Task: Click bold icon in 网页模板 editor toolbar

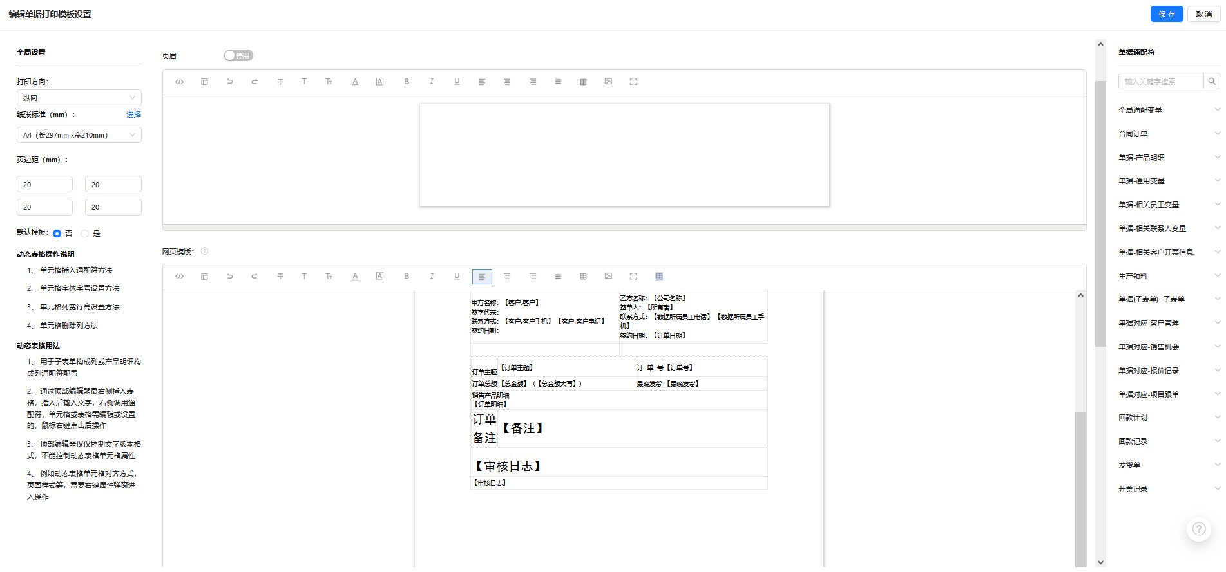Action: click(406, 276)
